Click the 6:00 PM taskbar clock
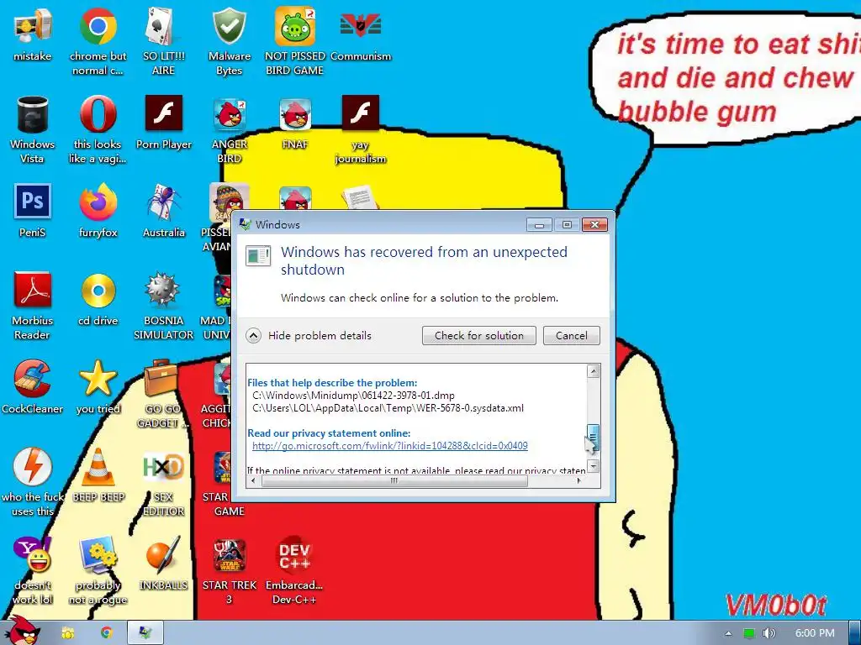 coord(815,633)
